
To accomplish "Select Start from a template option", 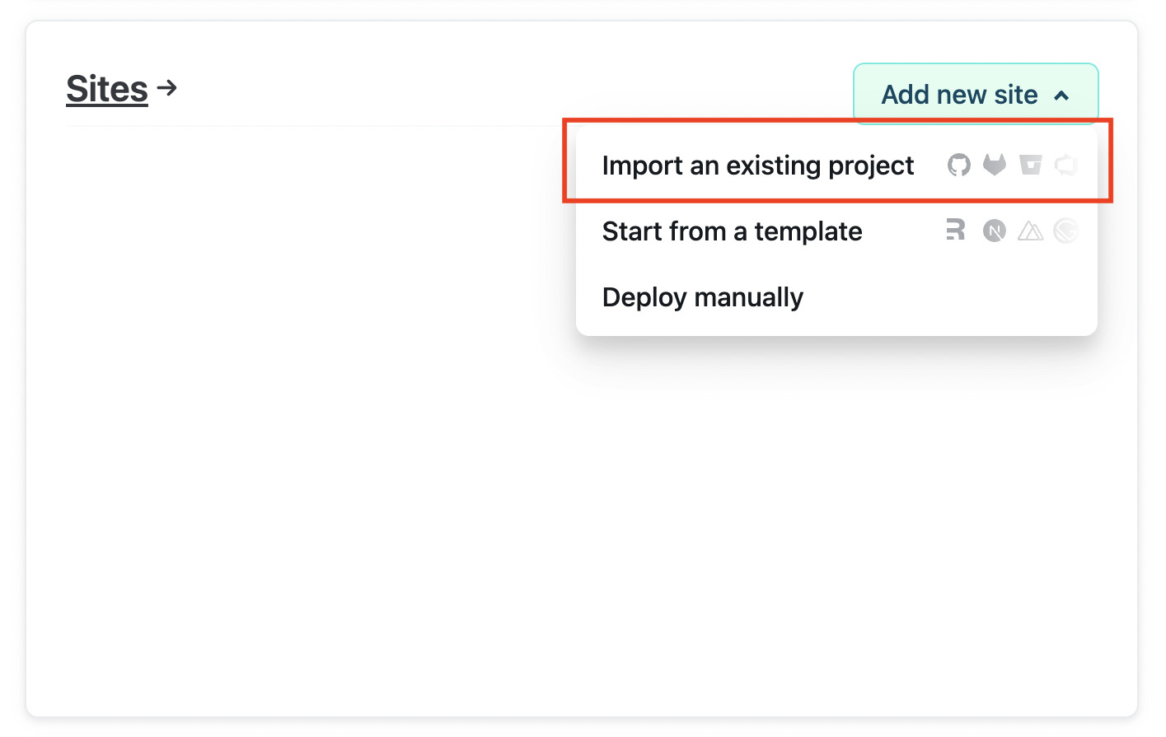I will [836, 231].
